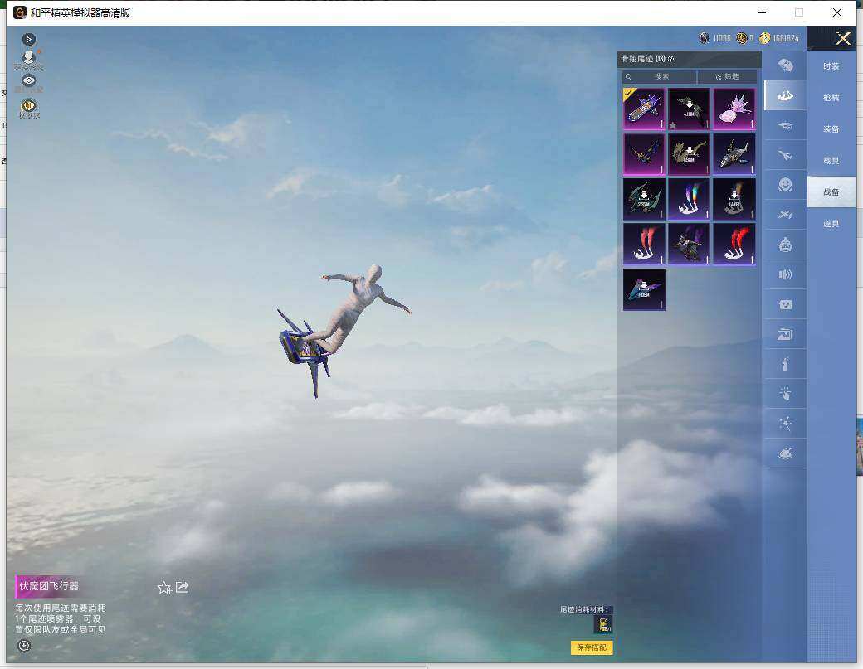This screenshot has height=669, width=863.
Task: Open the speaker voice subcategory icon
Action: coord(785,274)
